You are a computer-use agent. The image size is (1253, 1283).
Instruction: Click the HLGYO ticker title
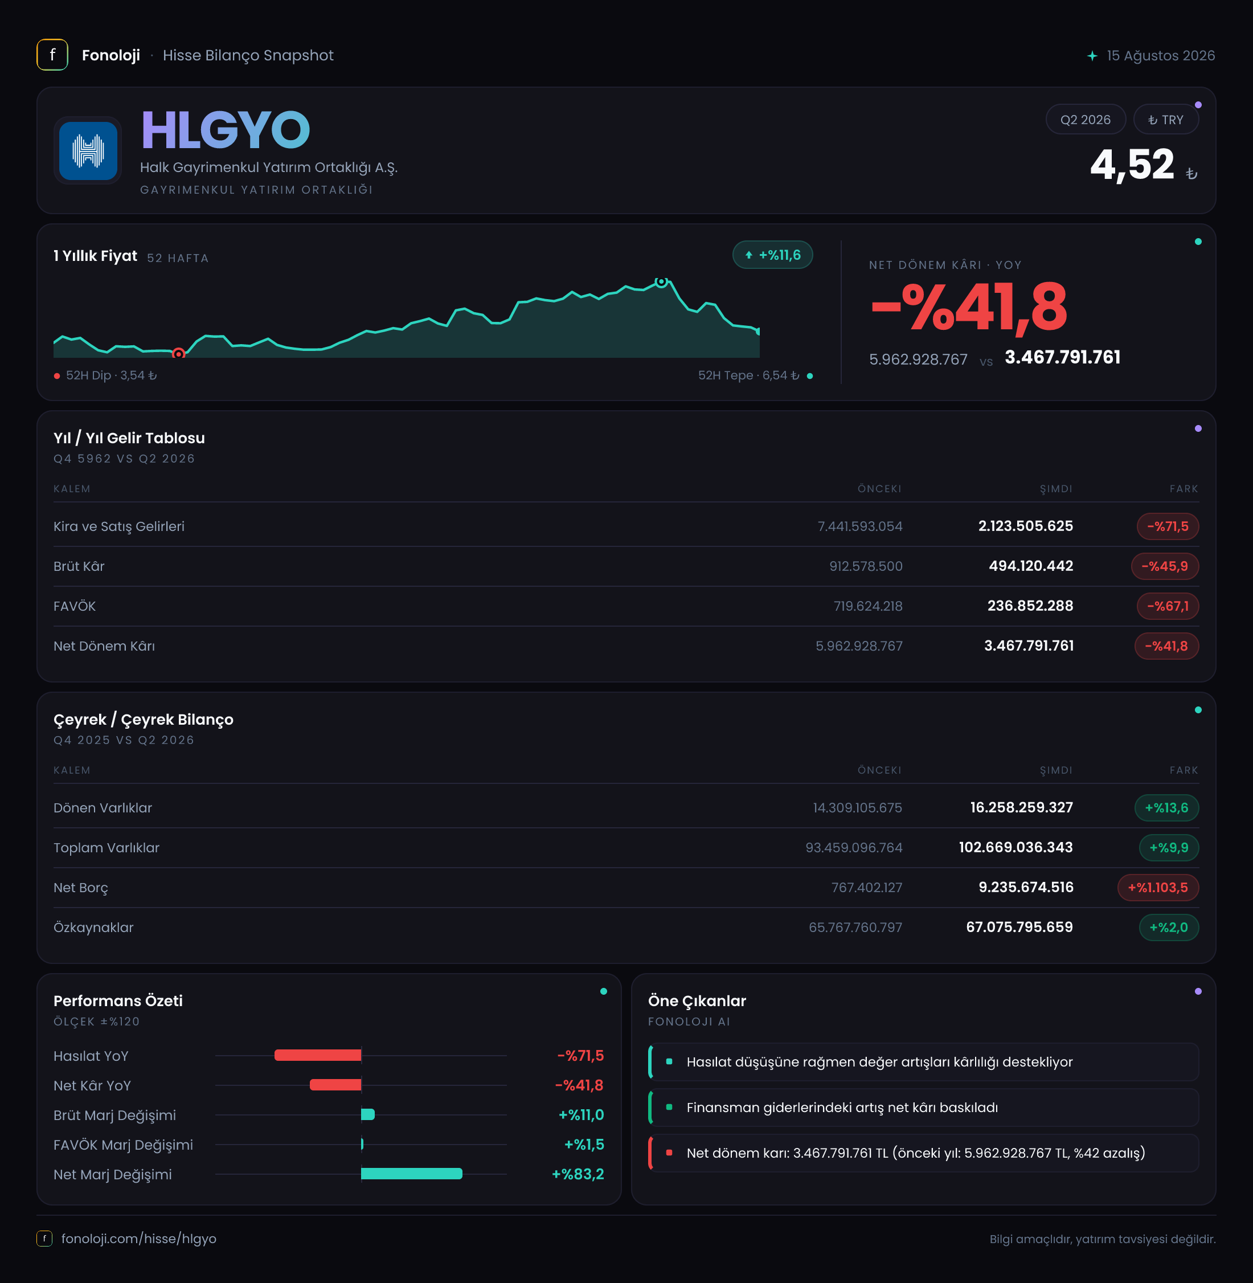coord(226,130)
